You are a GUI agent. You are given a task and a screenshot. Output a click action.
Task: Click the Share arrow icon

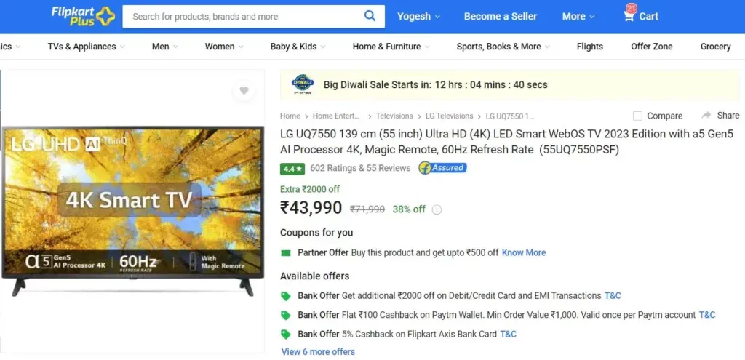click(x=706, y=115)
